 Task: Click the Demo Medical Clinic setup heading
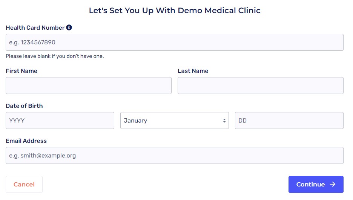[175, 11]
